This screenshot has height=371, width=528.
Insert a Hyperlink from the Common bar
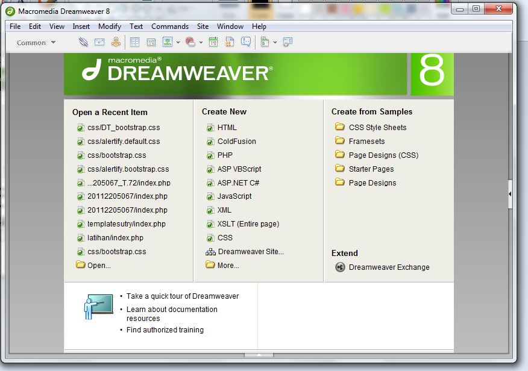tap(83, 42)
